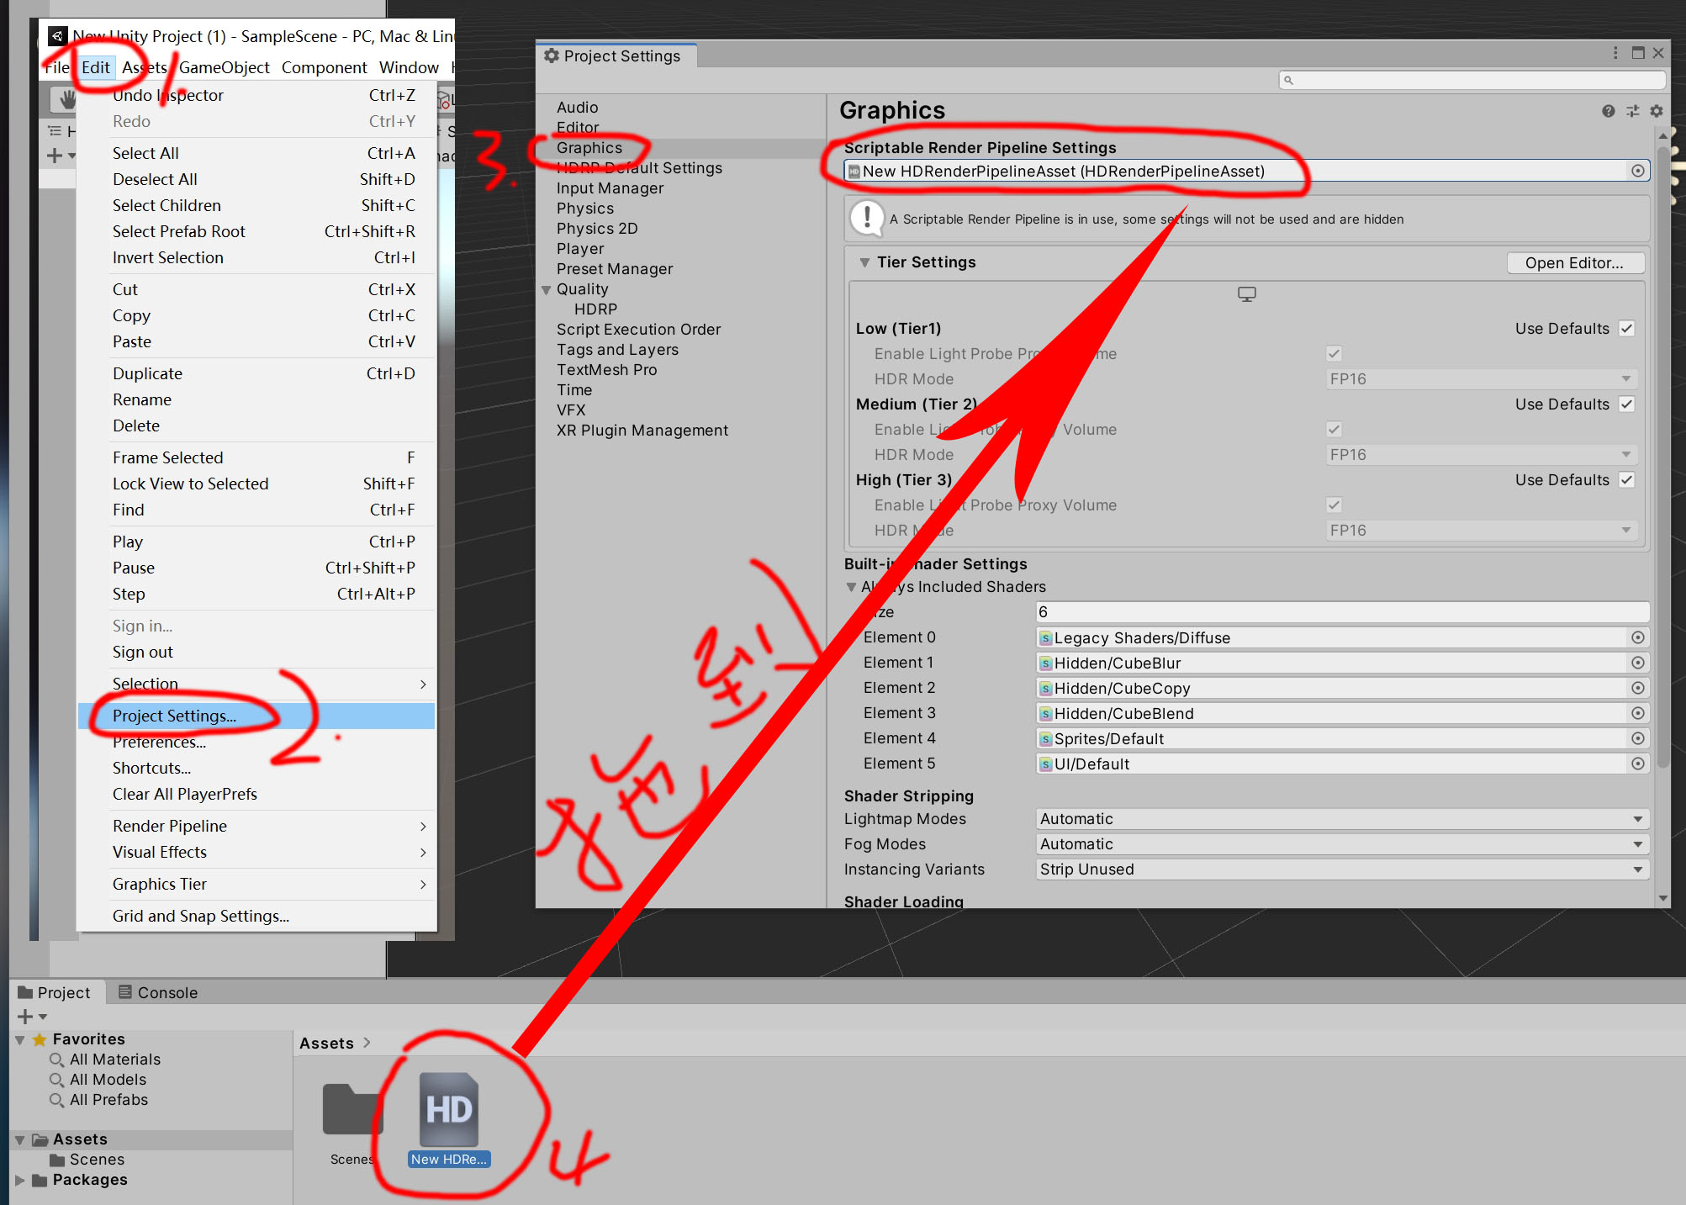Viewport: 1686px width, 1205px height.
Task: Open the Fog Modes dropdown
Action: pyautogui.click(x=1342, y=844)
